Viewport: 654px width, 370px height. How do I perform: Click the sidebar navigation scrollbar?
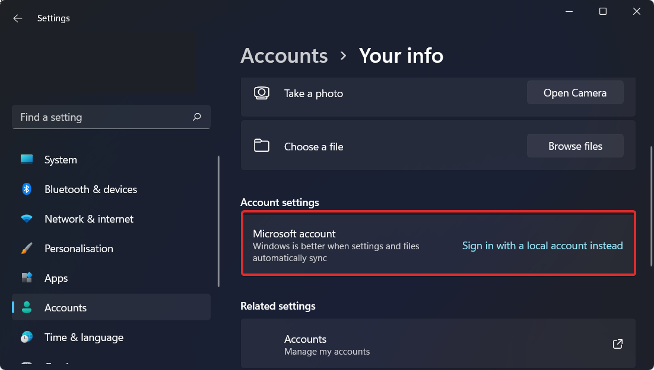point(218,221)
